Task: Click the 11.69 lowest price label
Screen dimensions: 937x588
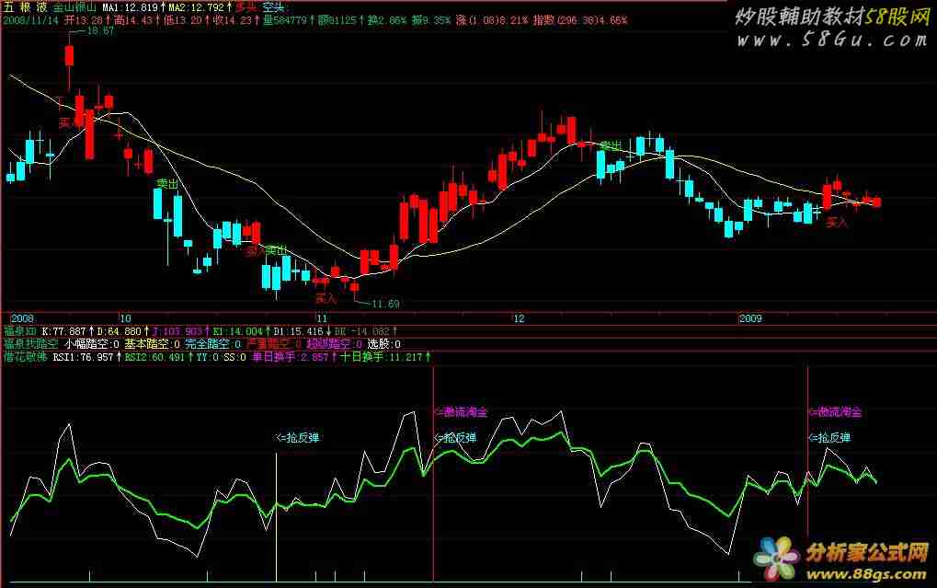Action: tap(385, 304)
